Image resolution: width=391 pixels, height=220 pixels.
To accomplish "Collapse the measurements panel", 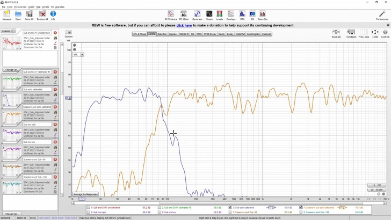I will [8, 31].
